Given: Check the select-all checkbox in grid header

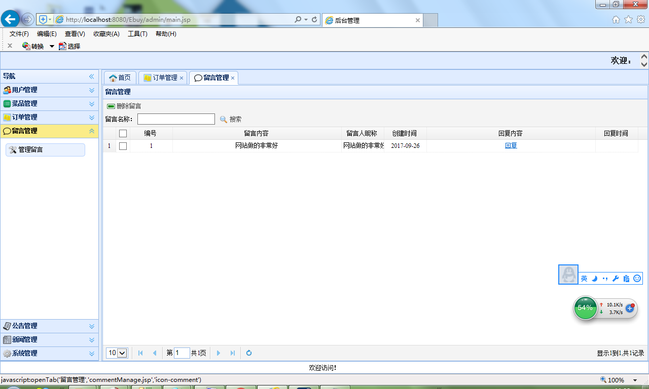Looking at the screenshot, I should tap(123, 134).
